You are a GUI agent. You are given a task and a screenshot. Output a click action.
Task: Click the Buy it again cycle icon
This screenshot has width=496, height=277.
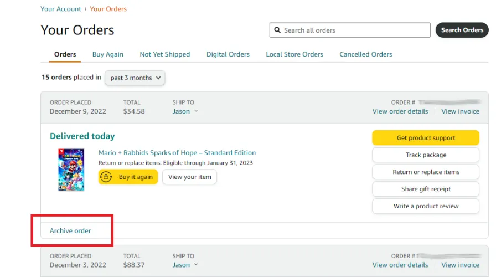(107, 177)
